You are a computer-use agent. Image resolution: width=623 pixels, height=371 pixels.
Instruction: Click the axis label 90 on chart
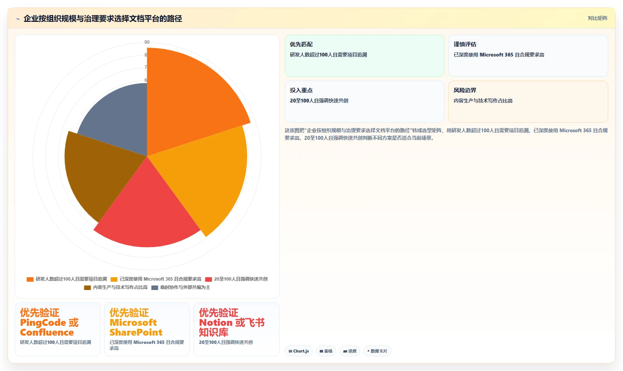pyautogui.click(x=147, y=42)
